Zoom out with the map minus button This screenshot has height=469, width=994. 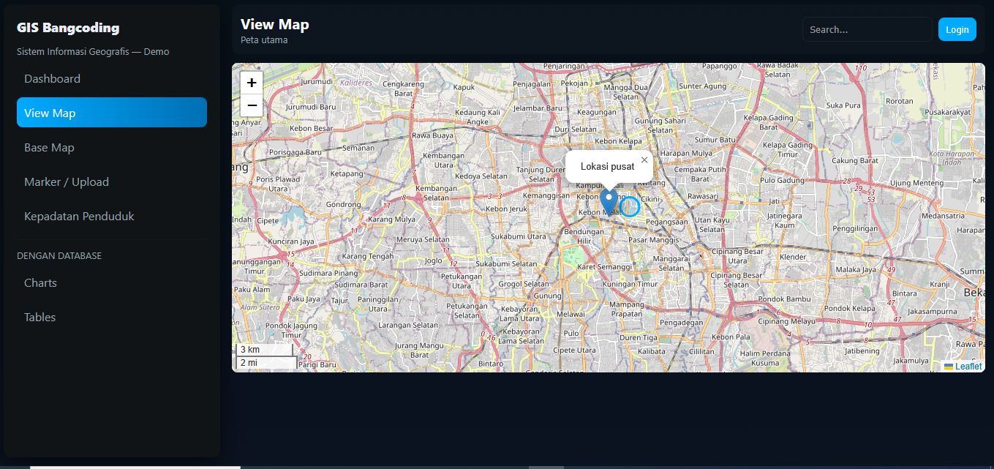coord(252,105)
